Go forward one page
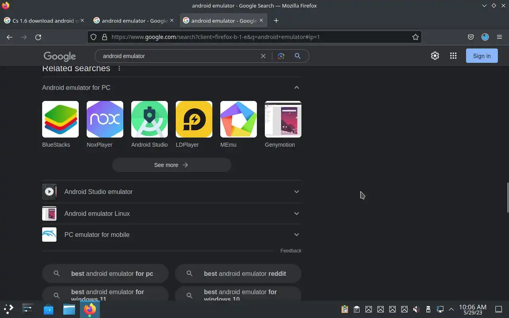The image size is (509, 318). 24,37
